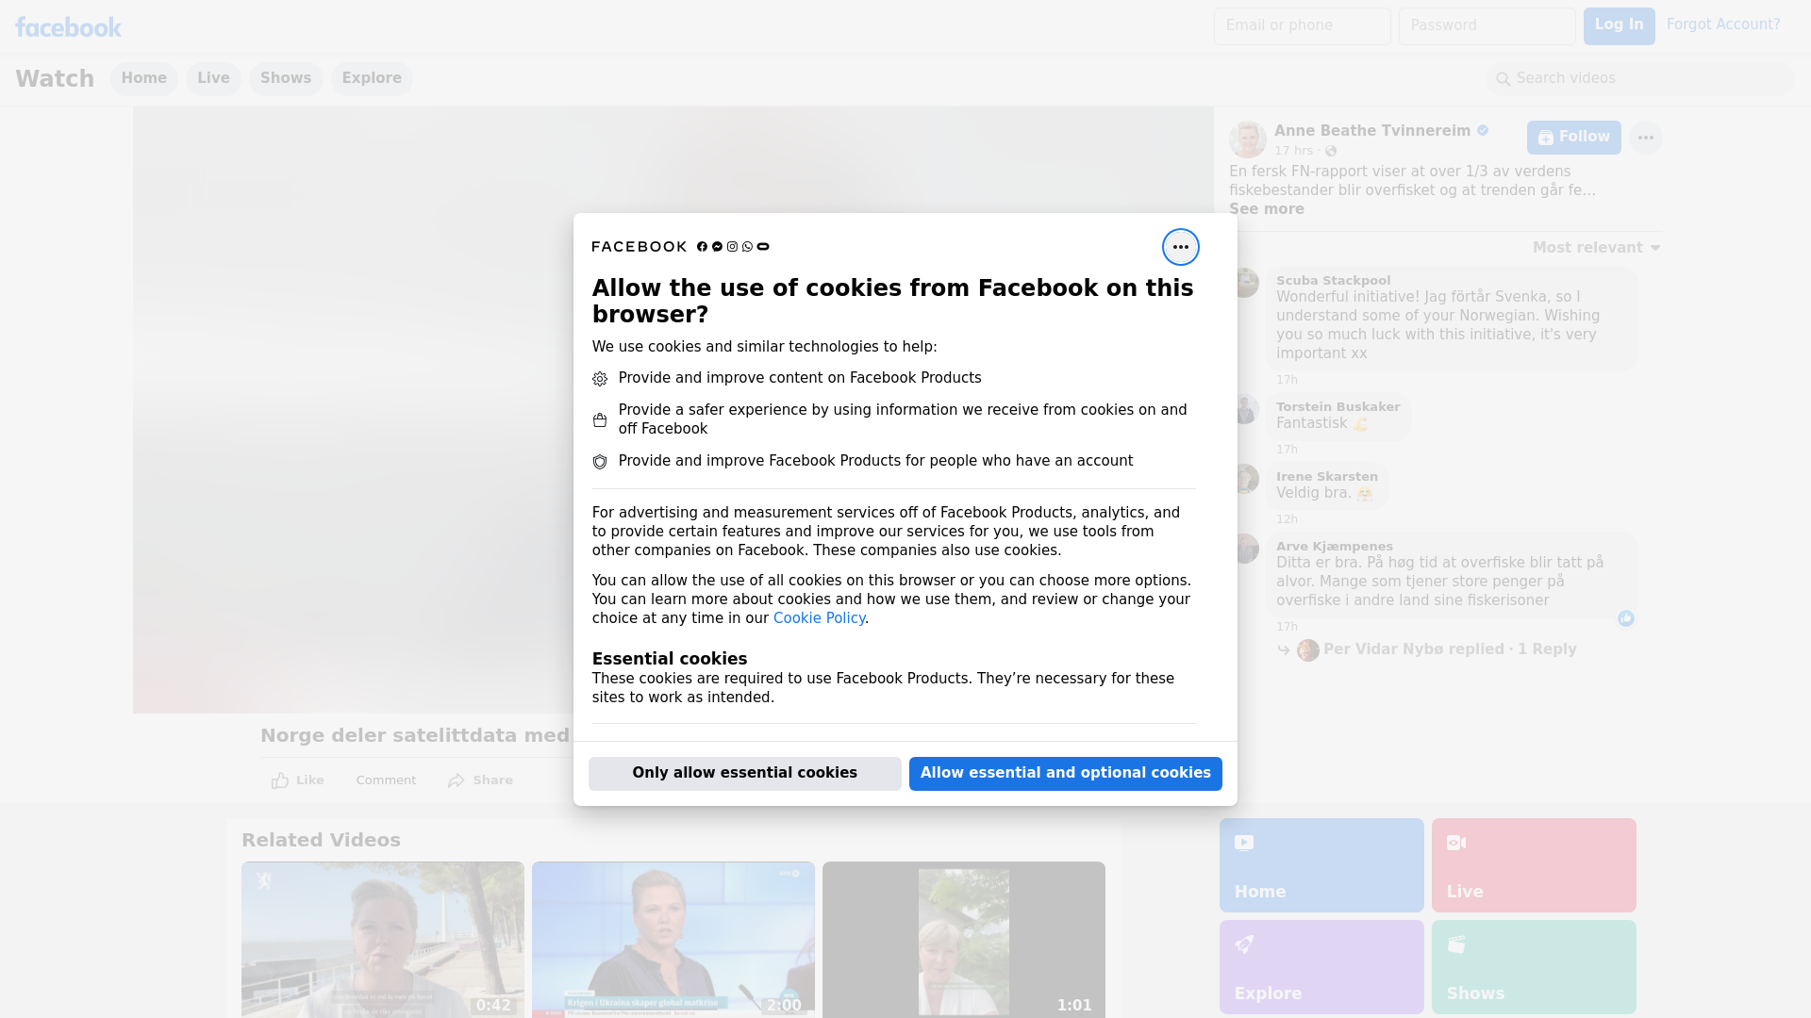
Task: Click the Search videos field
Action: [1641, 79]
